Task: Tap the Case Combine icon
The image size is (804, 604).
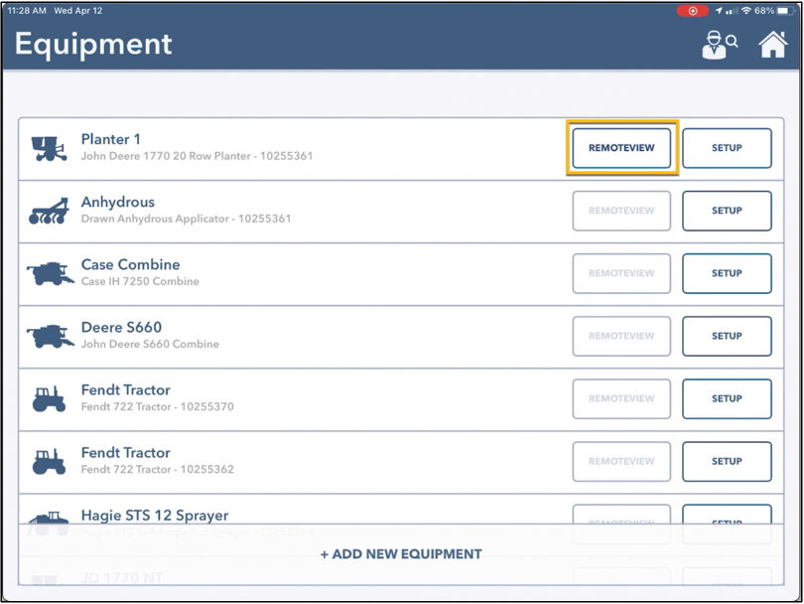Action: [50, 273]
